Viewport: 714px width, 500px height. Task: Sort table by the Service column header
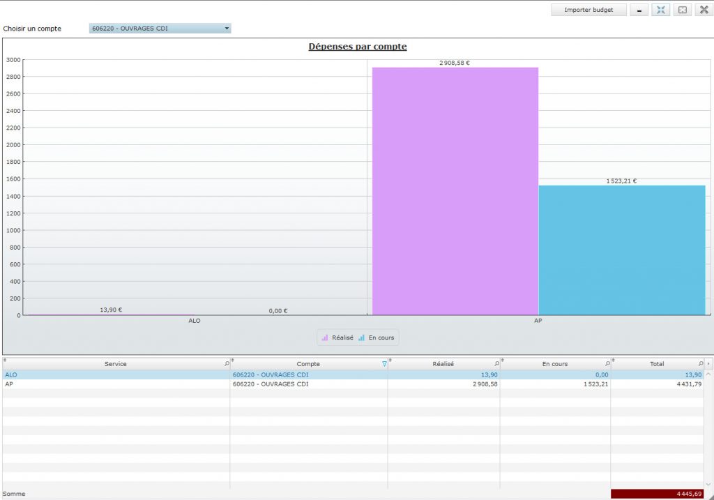[115, 364]
